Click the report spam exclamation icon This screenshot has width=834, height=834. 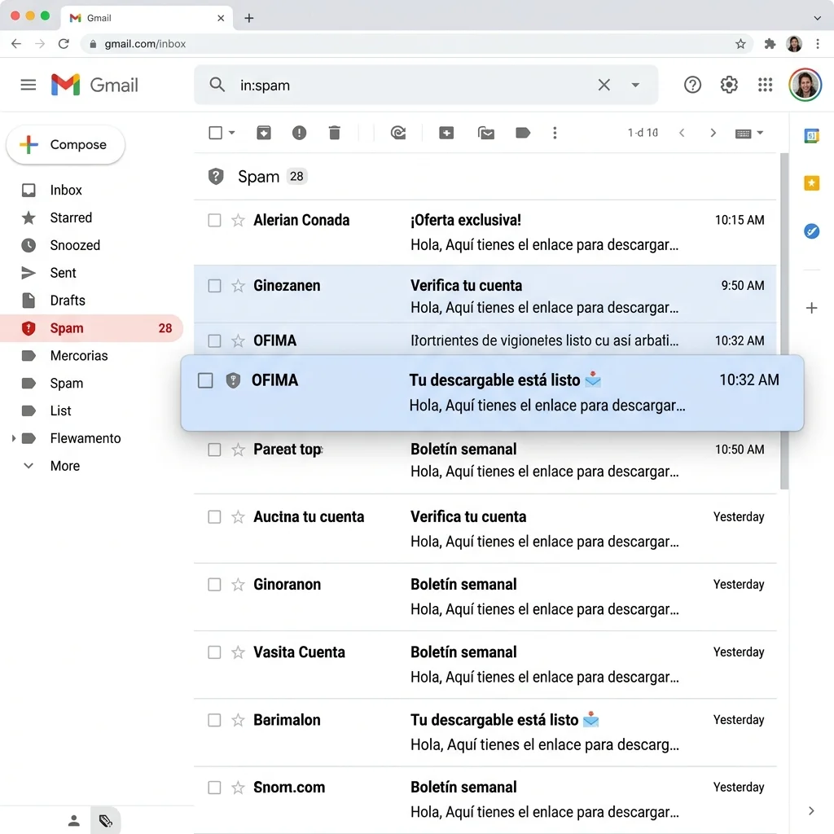[299, 133]
